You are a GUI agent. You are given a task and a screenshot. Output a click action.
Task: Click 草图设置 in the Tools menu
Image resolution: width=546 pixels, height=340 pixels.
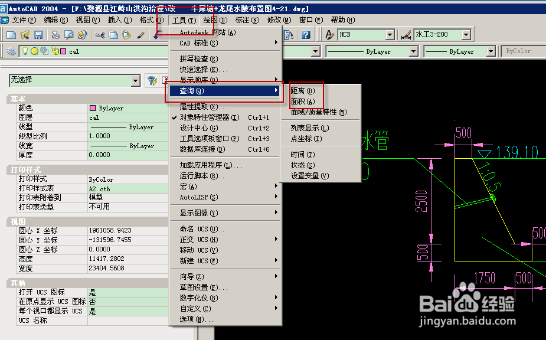204,287
